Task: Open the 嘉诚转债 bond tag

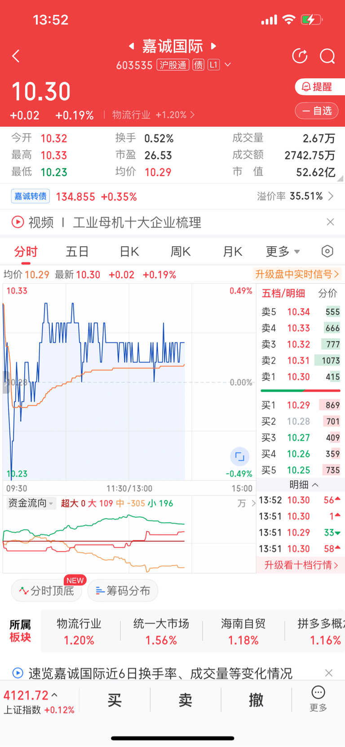Action: pos(31,196)
